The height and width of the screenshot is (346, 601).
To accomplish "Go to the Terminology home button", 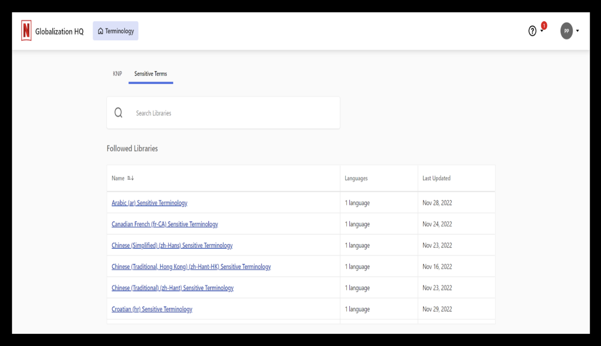I will tap(116, 31).
